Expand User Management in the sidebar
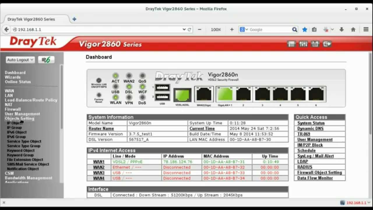Image resolution: width=373 pixels, height=210 pixels. 22,114
